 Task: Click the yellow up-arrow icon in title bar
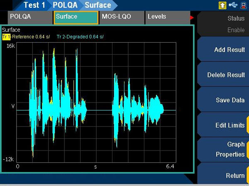[x=222, y=5]
